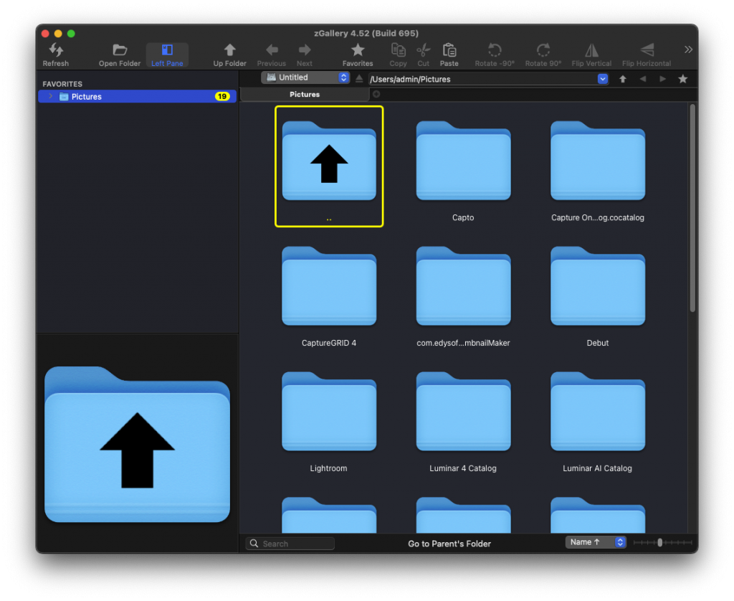Click the large preview folder image
734x601 pixels.
[137, 444]
